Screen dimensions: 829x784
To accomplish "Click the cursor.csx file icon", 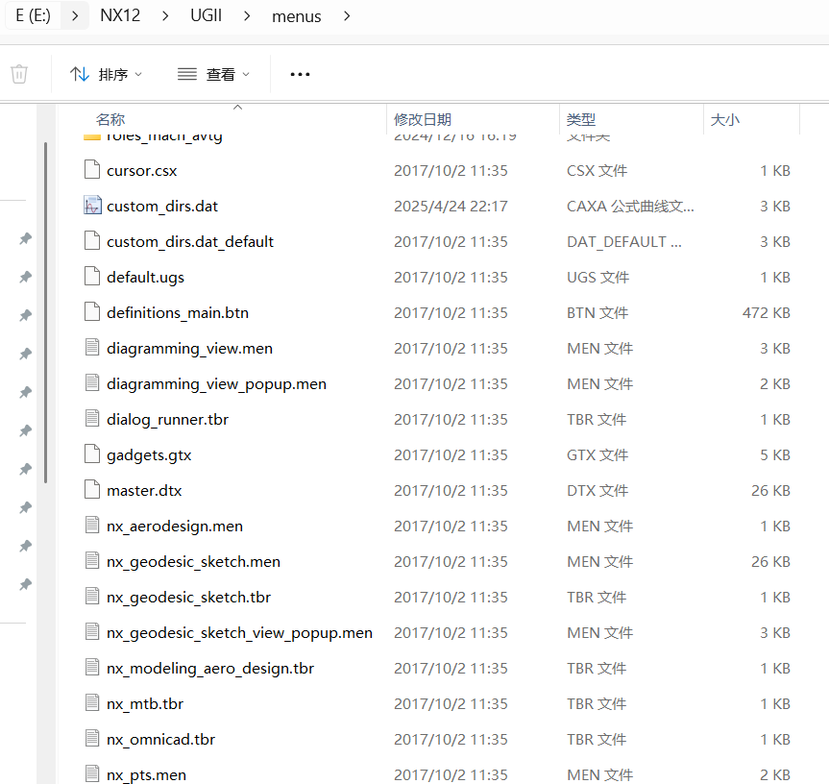I will (92, 170).
